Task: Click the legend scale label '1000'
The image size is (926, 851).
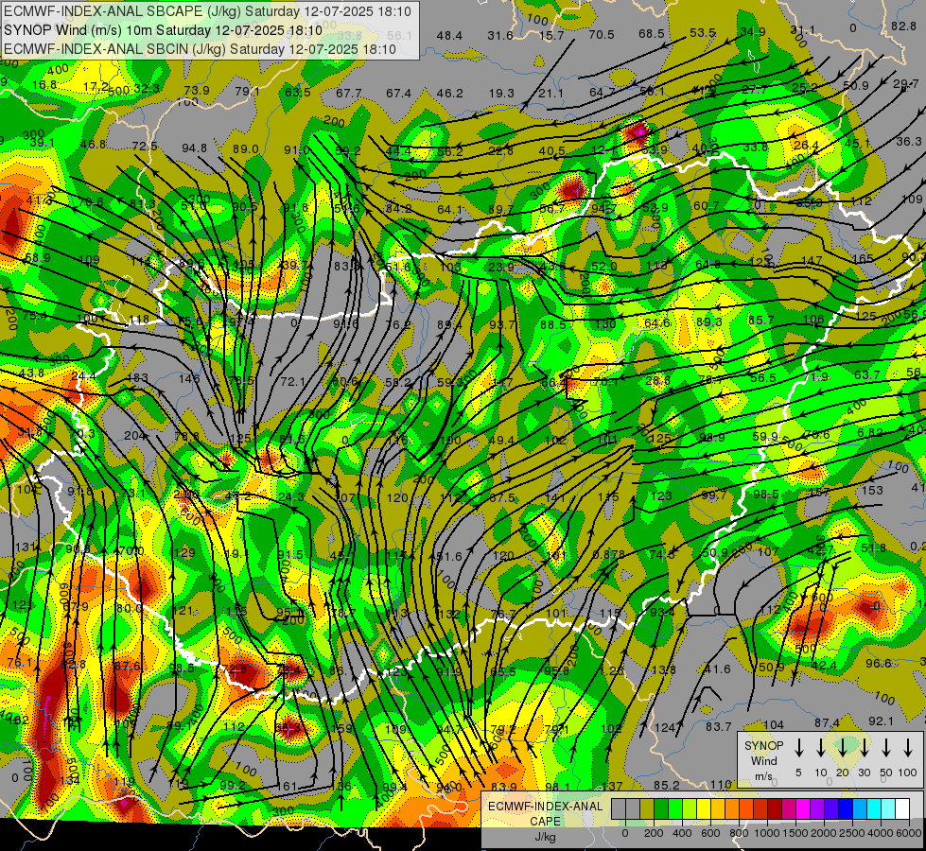Action: (x=766, y=833)
